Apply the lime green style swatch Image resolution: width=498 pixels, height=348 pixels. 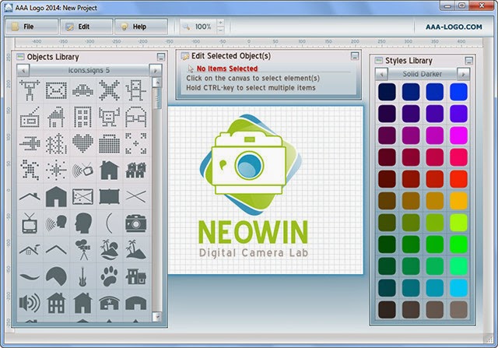click(x=458, y=223)
